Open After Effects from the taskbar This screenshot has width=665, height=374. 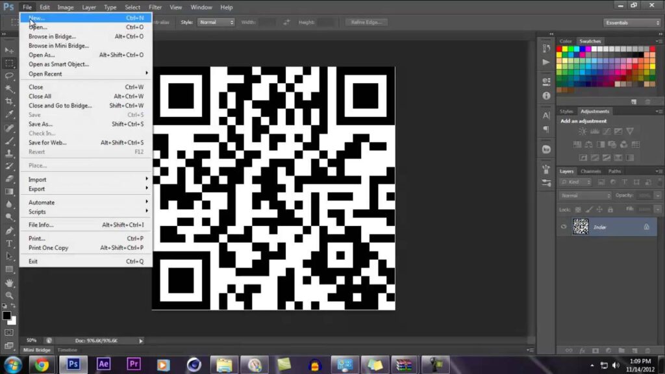[x=103, y=365]
